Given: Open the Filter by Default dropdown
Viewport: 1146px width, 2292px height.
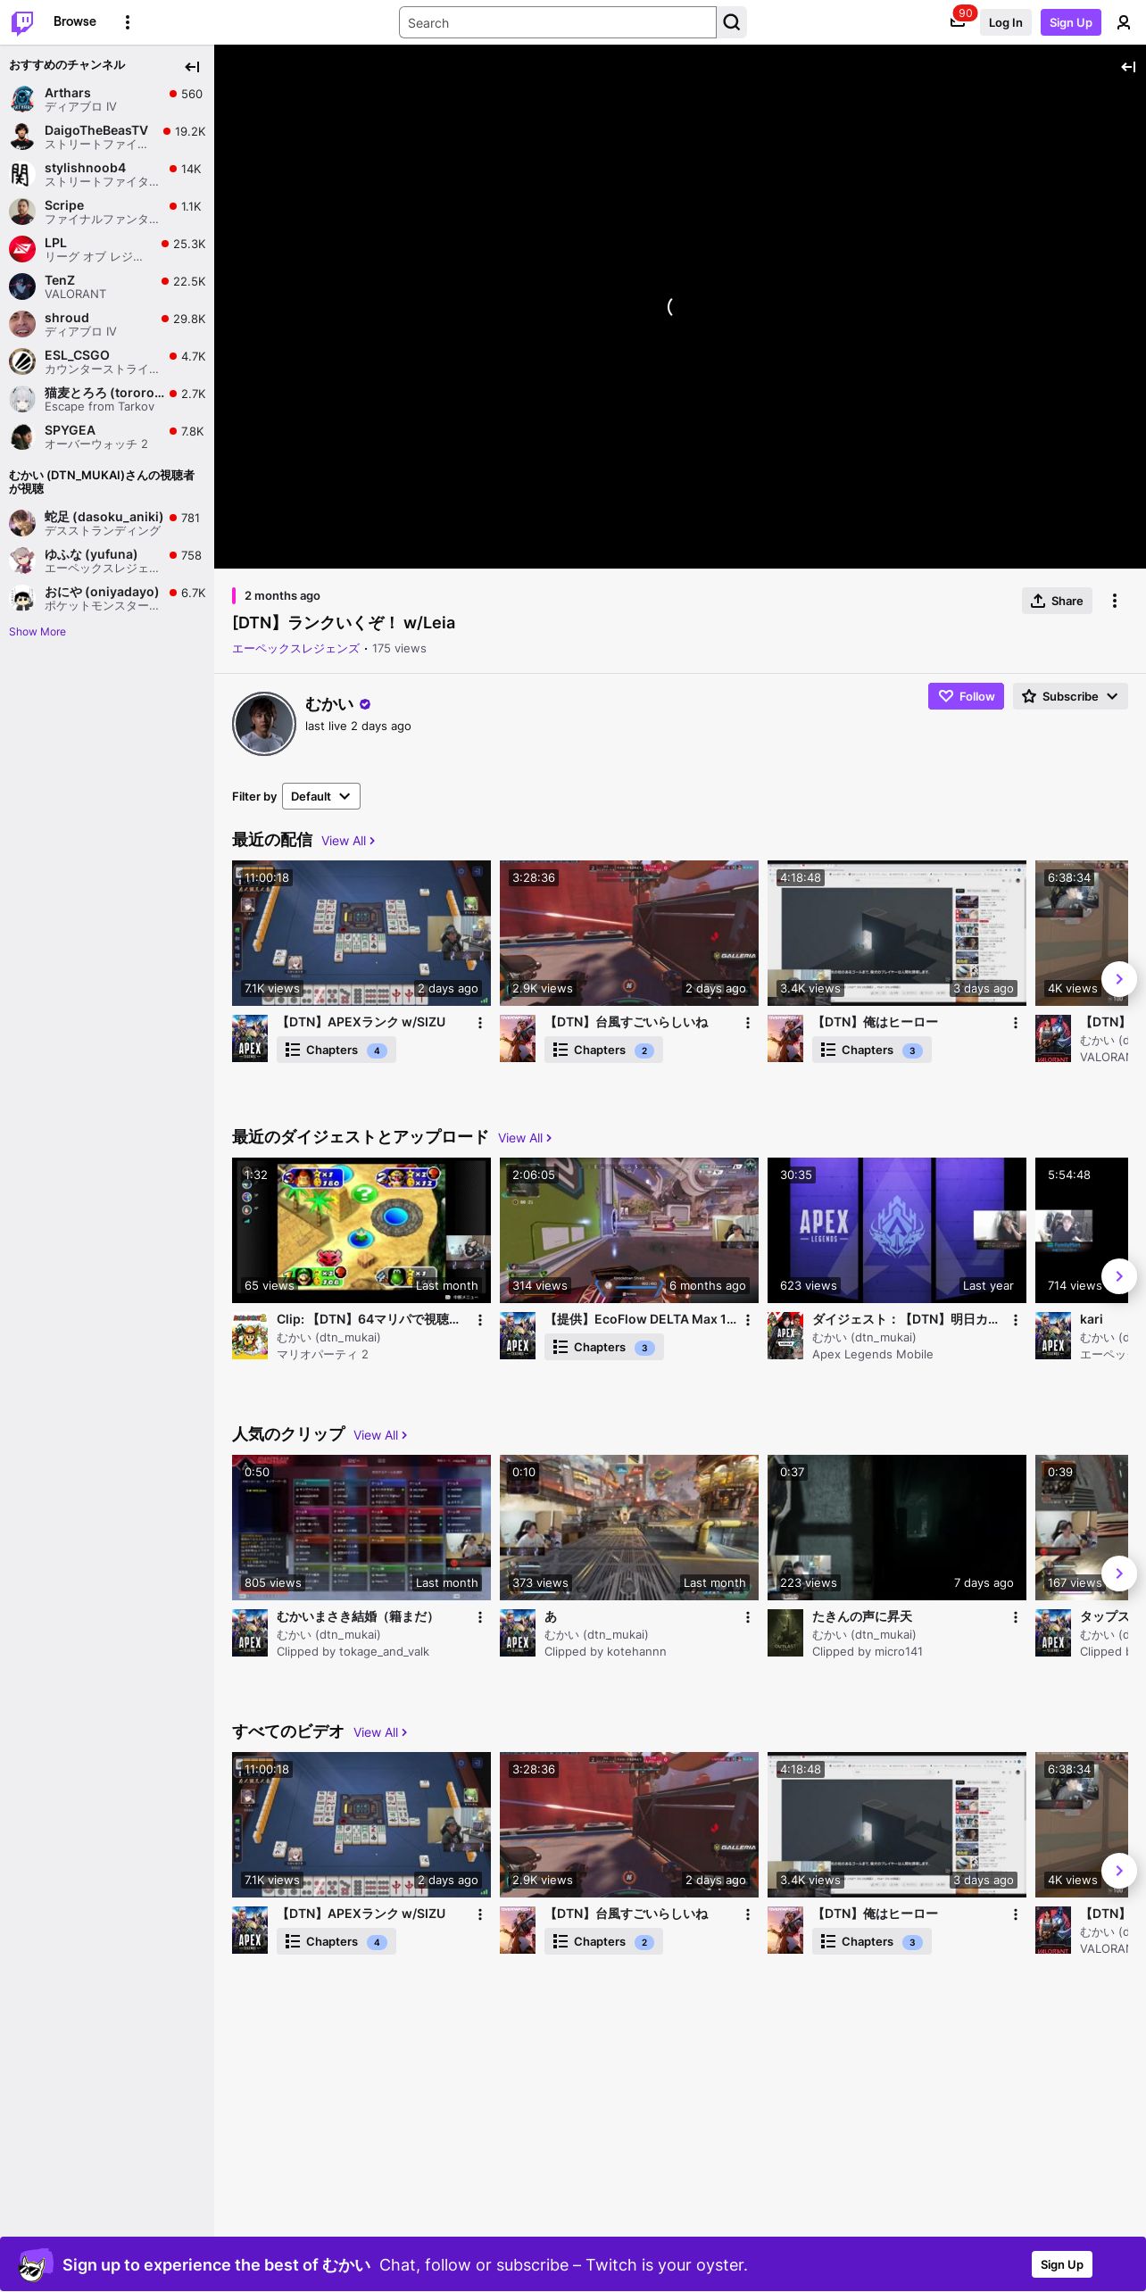Looking at the screenshot, I should point(321,796).
